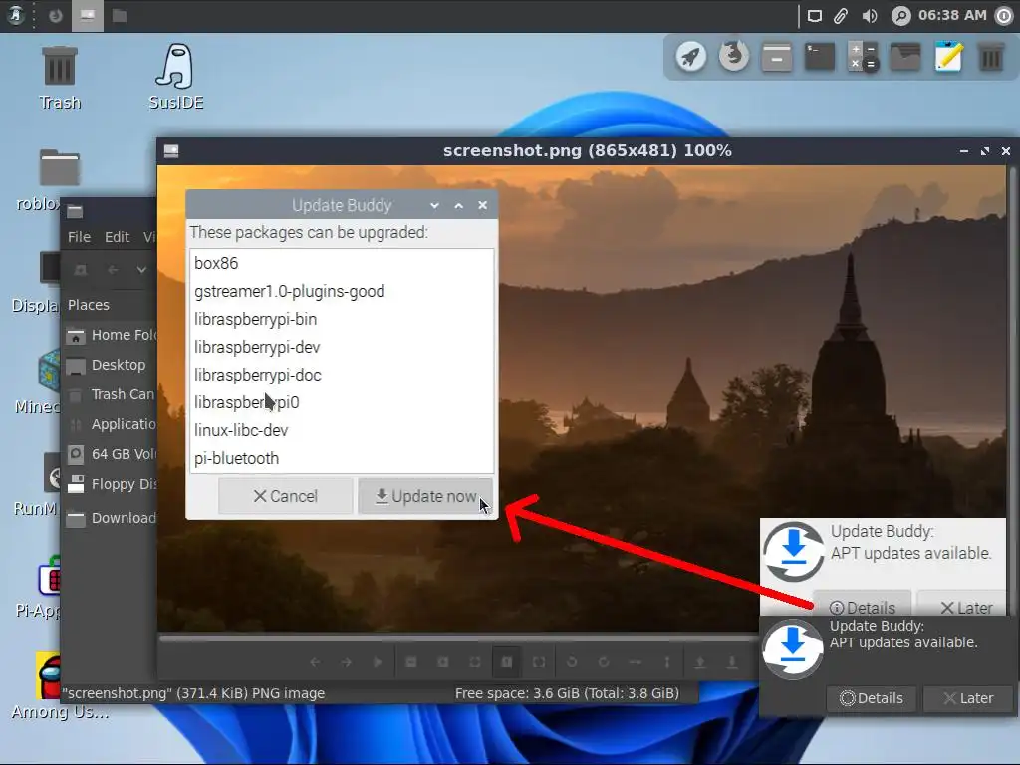Go to next image in the viewer
Viewport: 1020px width, 765px height.
point(346,662)
